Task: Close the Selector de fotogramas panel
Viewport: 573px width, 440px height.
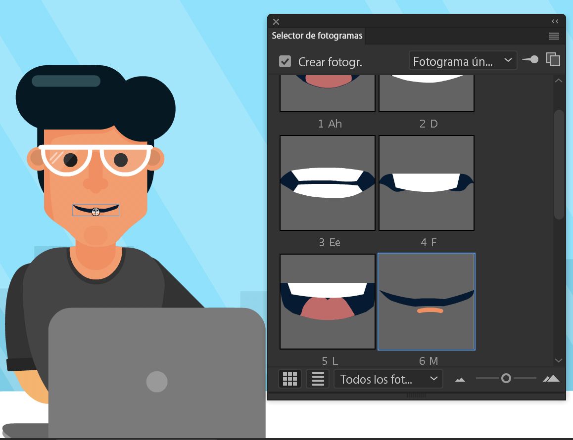Action: [276, 21]
